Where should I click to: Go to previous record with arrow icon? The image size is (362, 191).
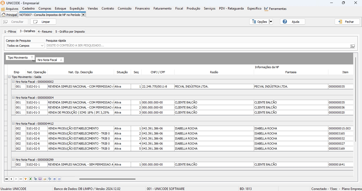coord(11,179)
